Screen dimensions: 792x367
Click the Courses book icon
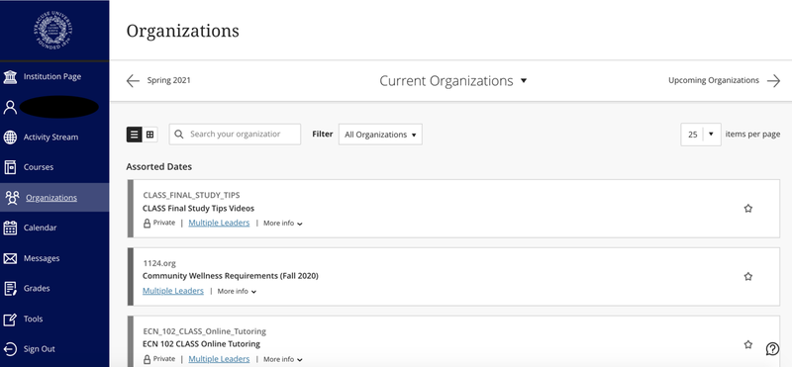[x=10, y=167]
